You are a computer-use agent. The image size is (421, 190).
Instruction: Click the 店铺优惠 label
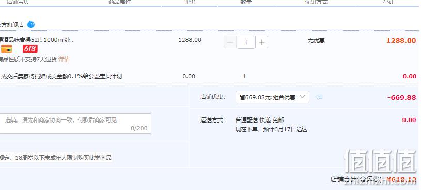pos(213,97)
